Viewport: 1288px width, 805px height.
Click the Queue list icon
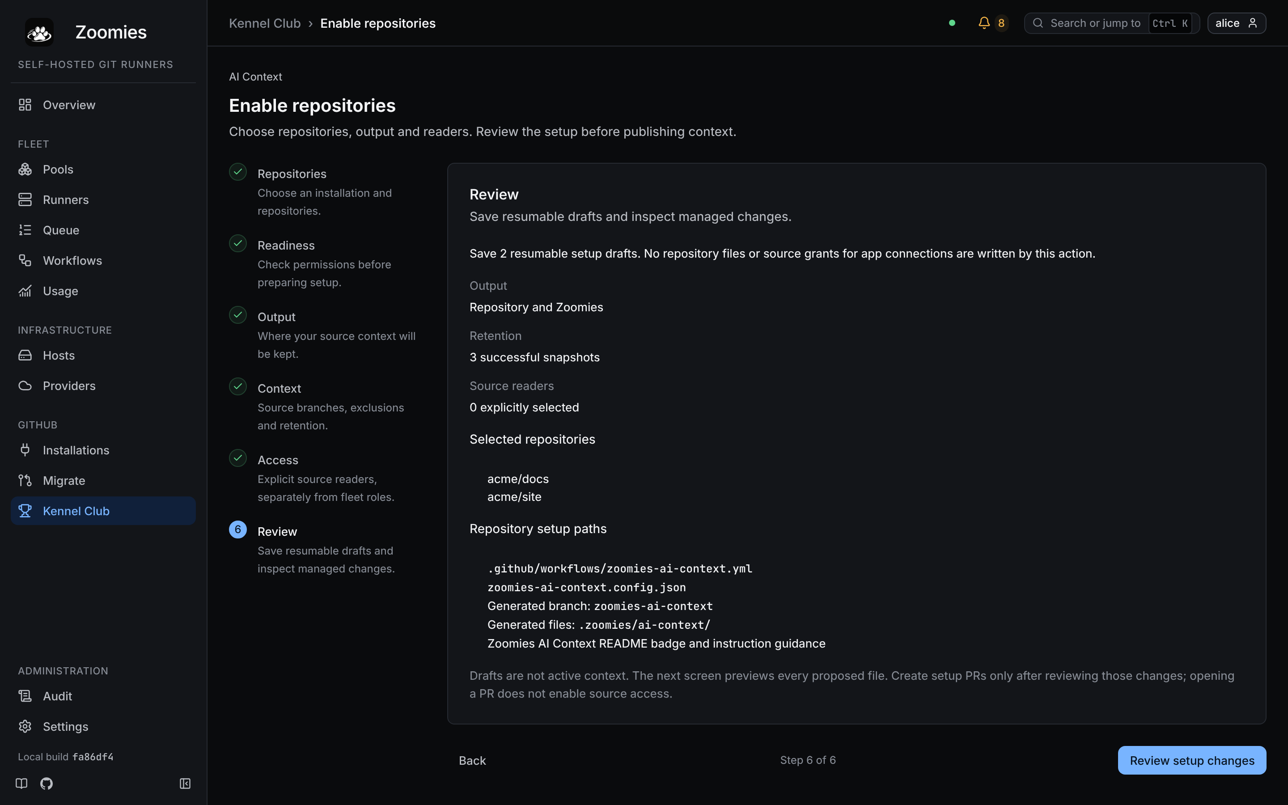(x=25, y=230)
